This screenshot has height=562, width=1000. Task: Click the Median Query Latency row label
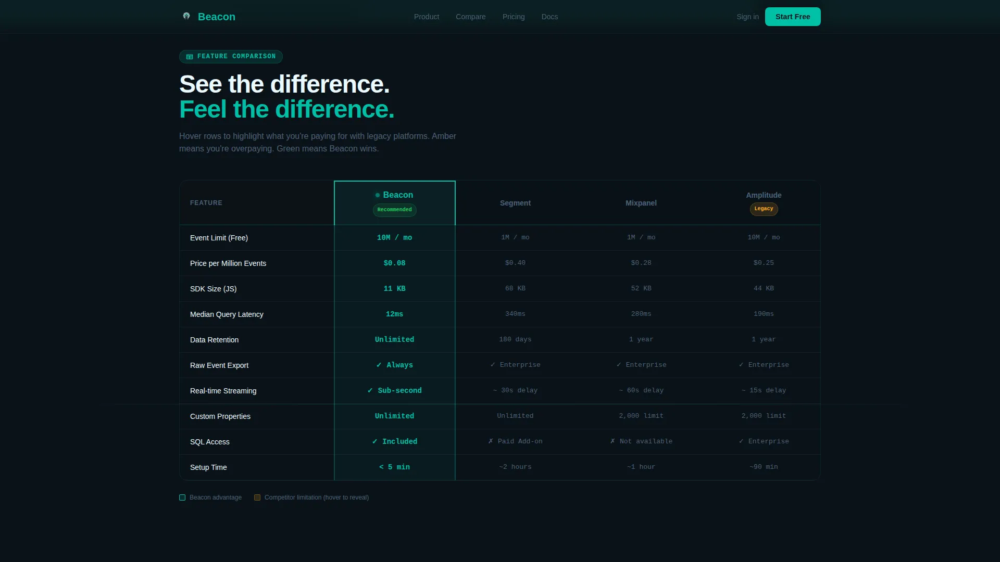[227, 314]
